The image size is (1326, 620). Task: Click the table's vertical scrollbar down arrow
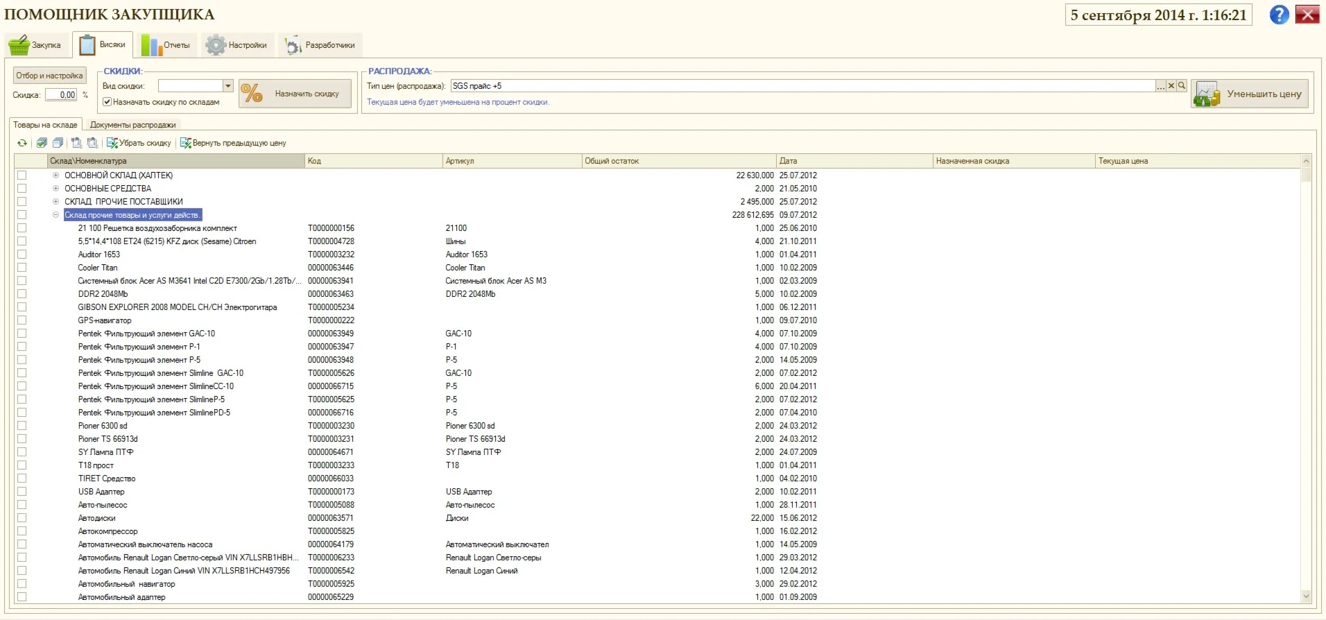(x=1306, y=596)
